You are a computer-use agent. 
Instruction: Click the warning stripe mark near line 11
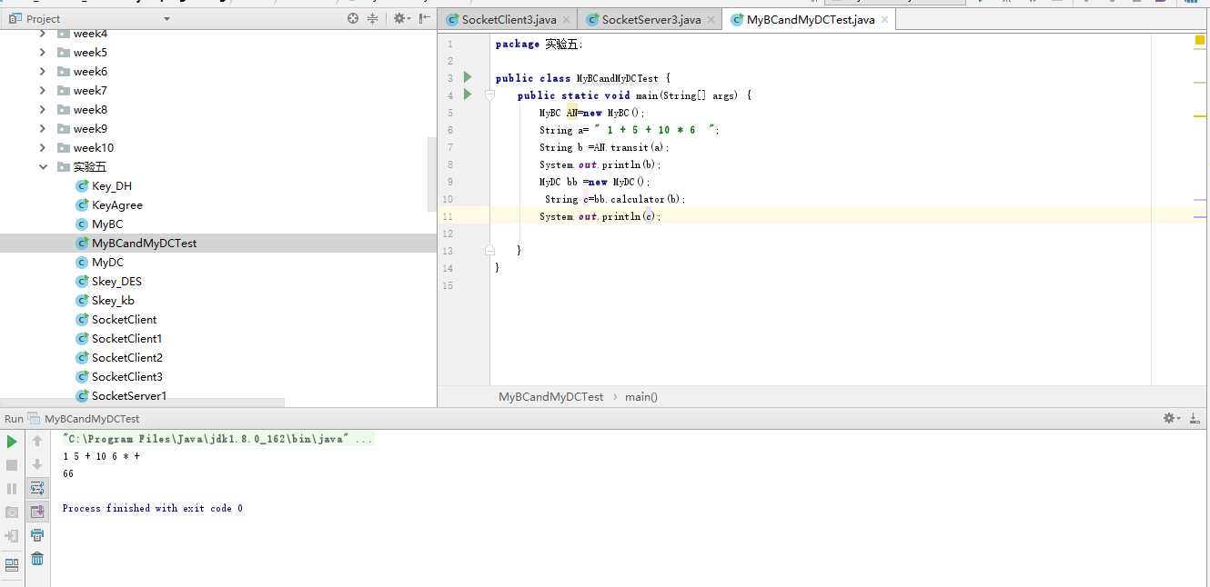click(x=1200, y=216)
